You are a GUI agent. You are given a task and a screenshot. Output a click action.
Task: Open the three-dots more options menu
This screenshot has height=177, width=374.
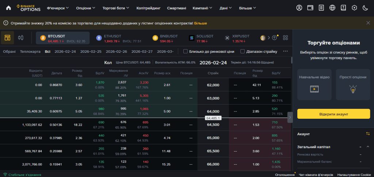point(286,51)
